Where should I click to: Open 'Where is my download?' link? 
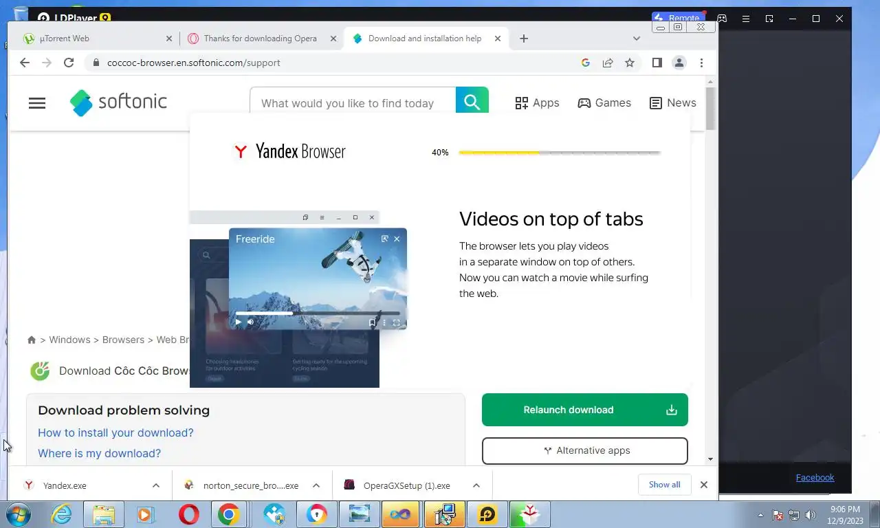tap(99, 453)
